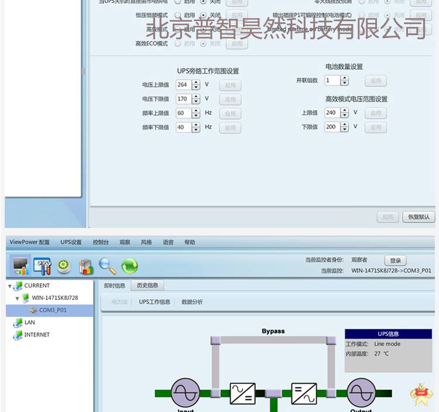Increase 电压上限值 with up arrow
The image size is (439, 412).
coord(196,83)
